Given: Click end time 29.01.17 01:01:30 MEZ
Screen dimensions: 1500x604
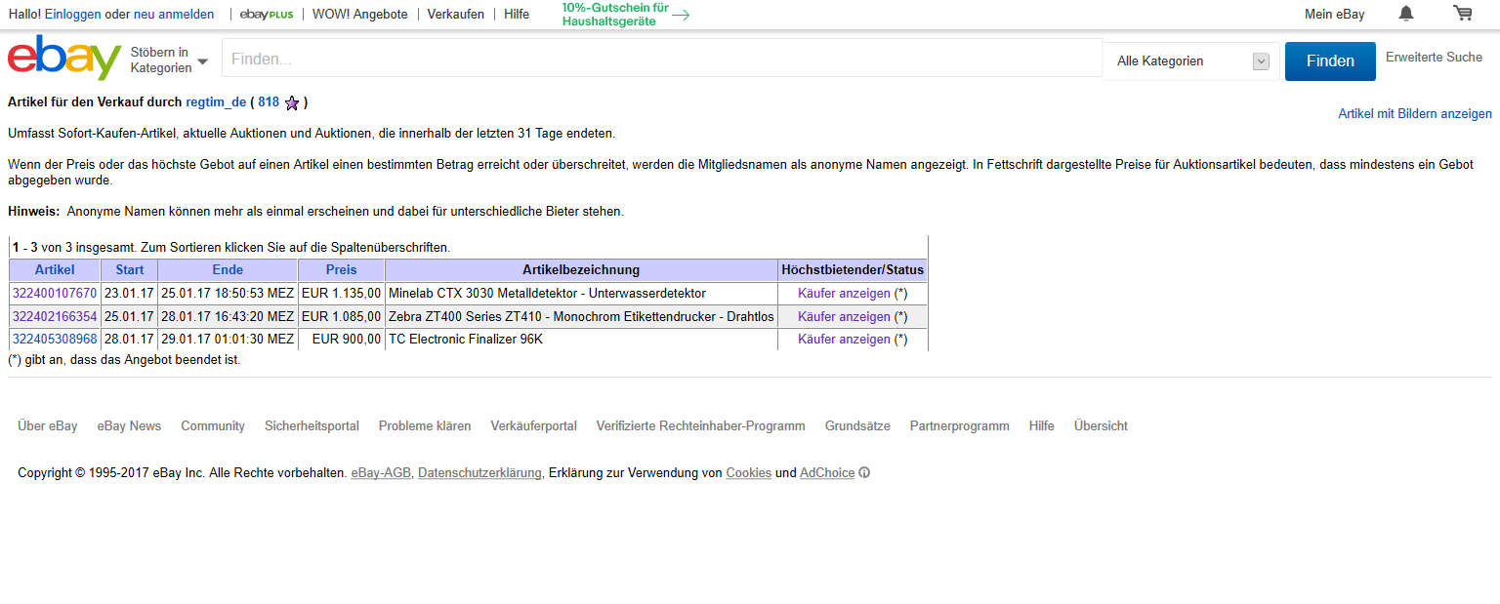Looking at the screenshot, I should tap(228, 340).
